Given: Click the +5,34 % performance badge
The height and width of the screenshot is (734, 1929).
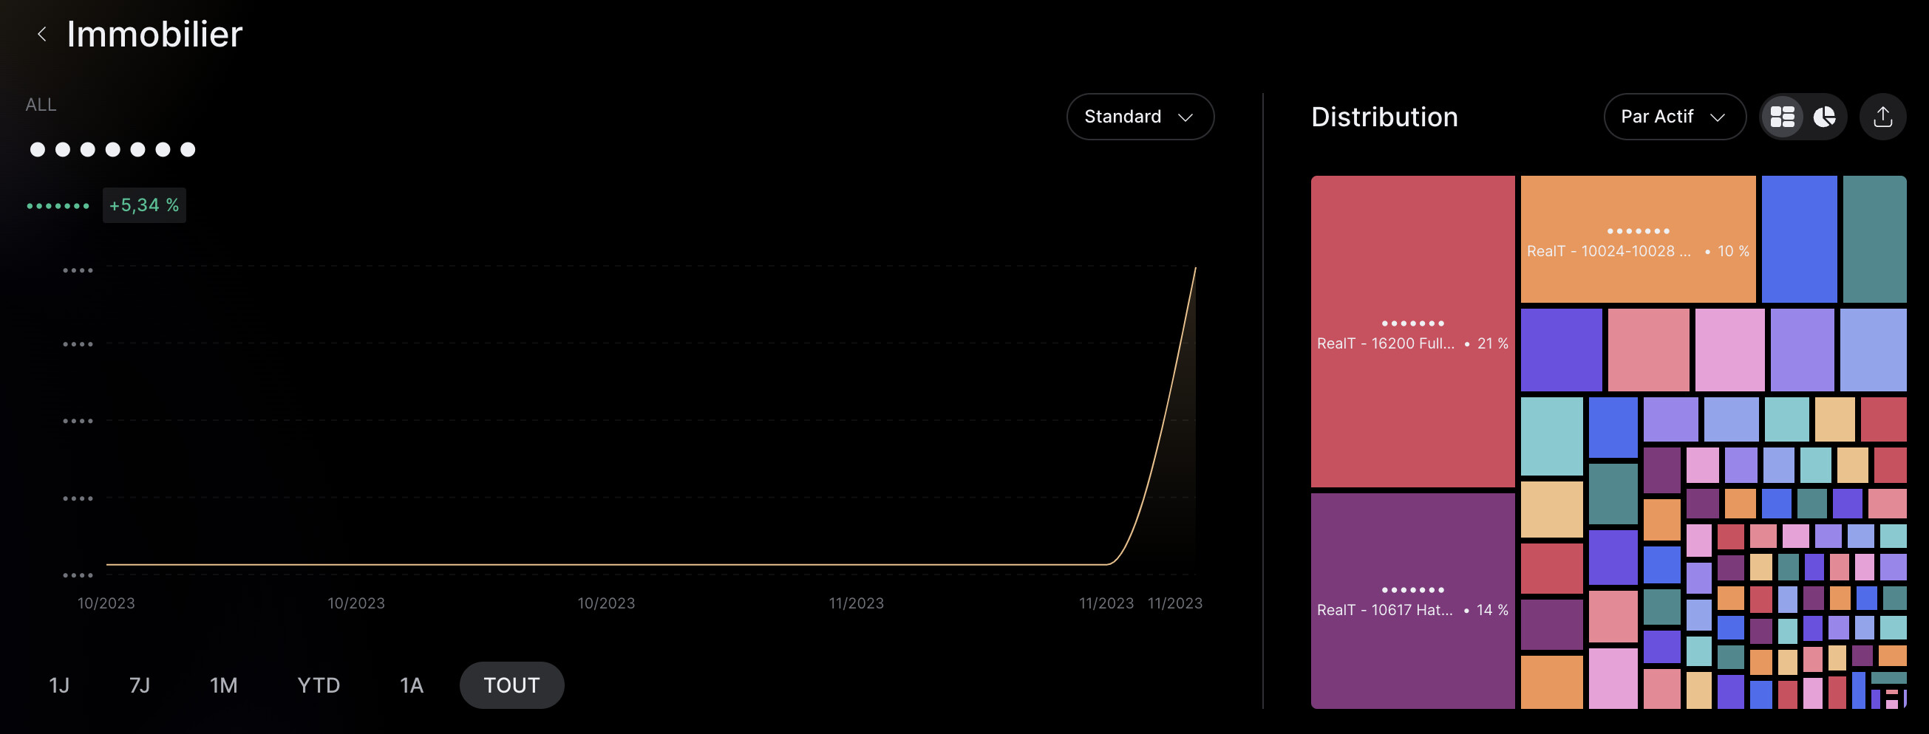Looking at the screenshot, I should pyautogui.click(x=144, y=205).
